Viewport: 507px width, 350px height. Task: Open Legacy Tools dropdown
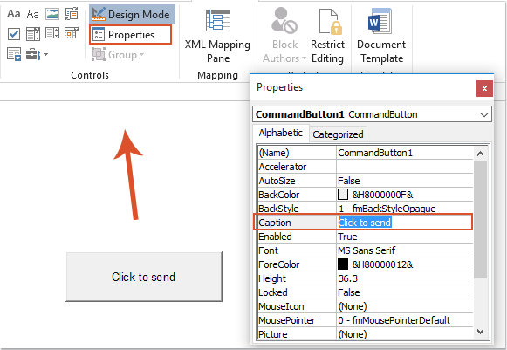point(38,54)
